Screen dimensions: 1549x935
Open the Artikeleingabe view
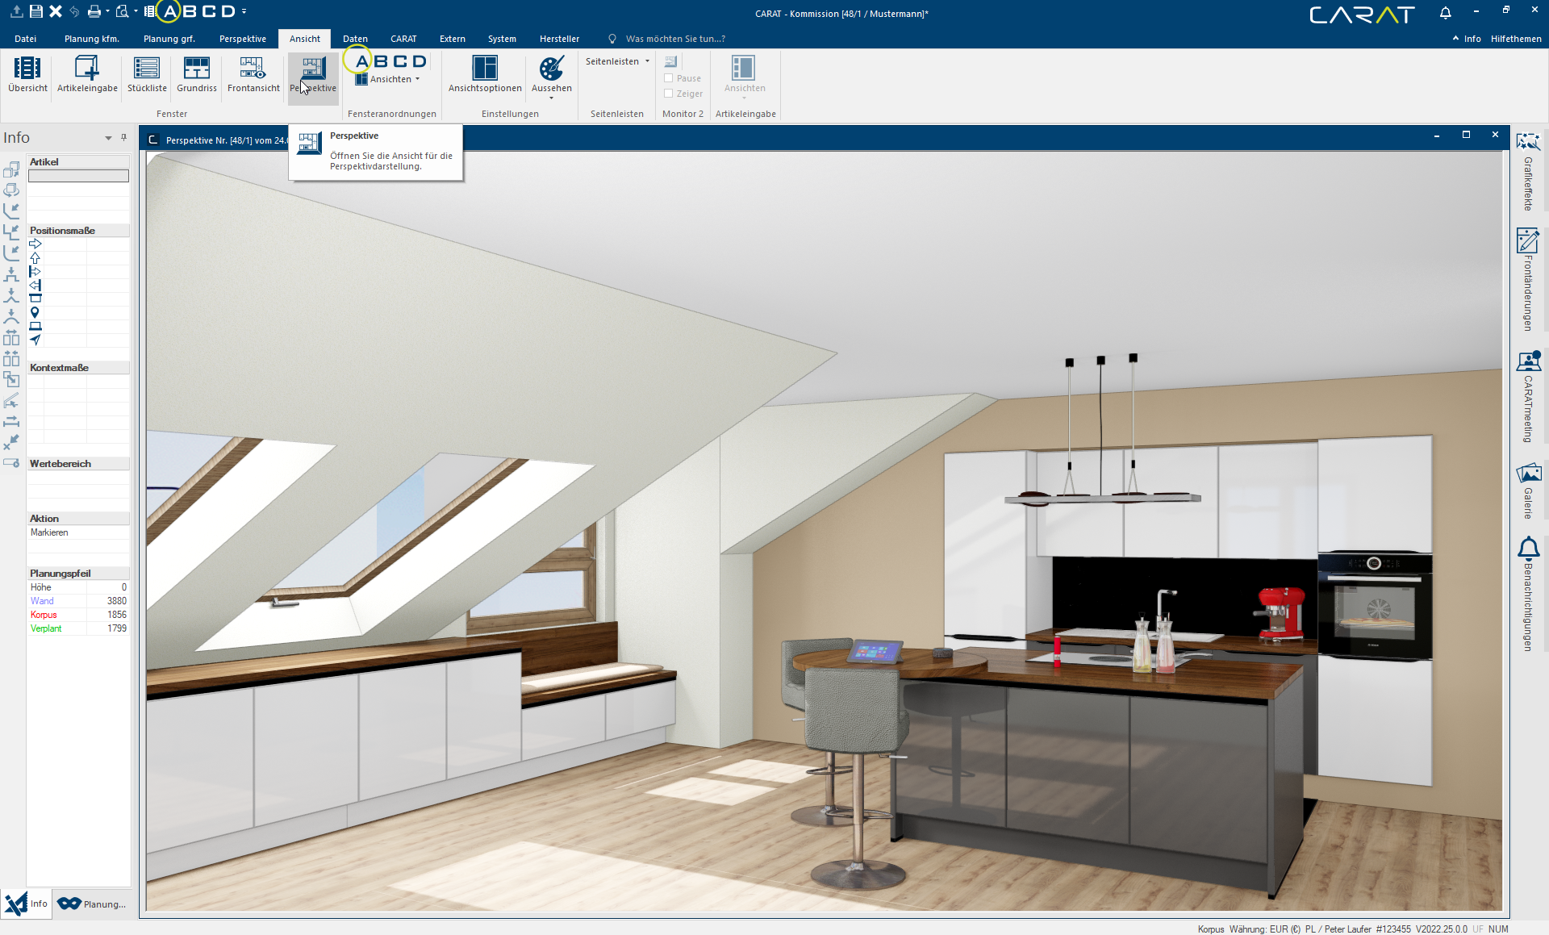click(x=87, y=74)
